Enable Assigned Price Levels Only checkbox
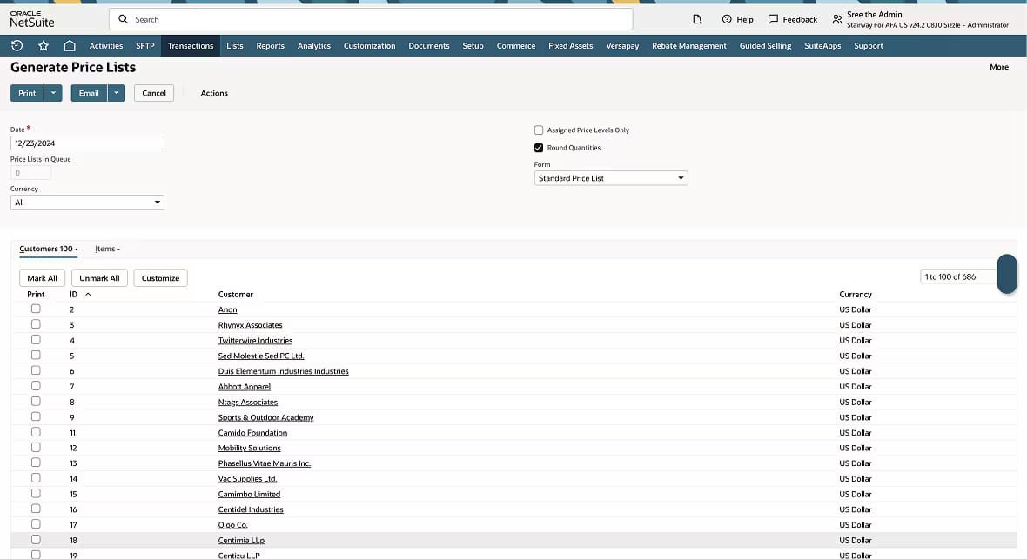 tap(539, 130)
